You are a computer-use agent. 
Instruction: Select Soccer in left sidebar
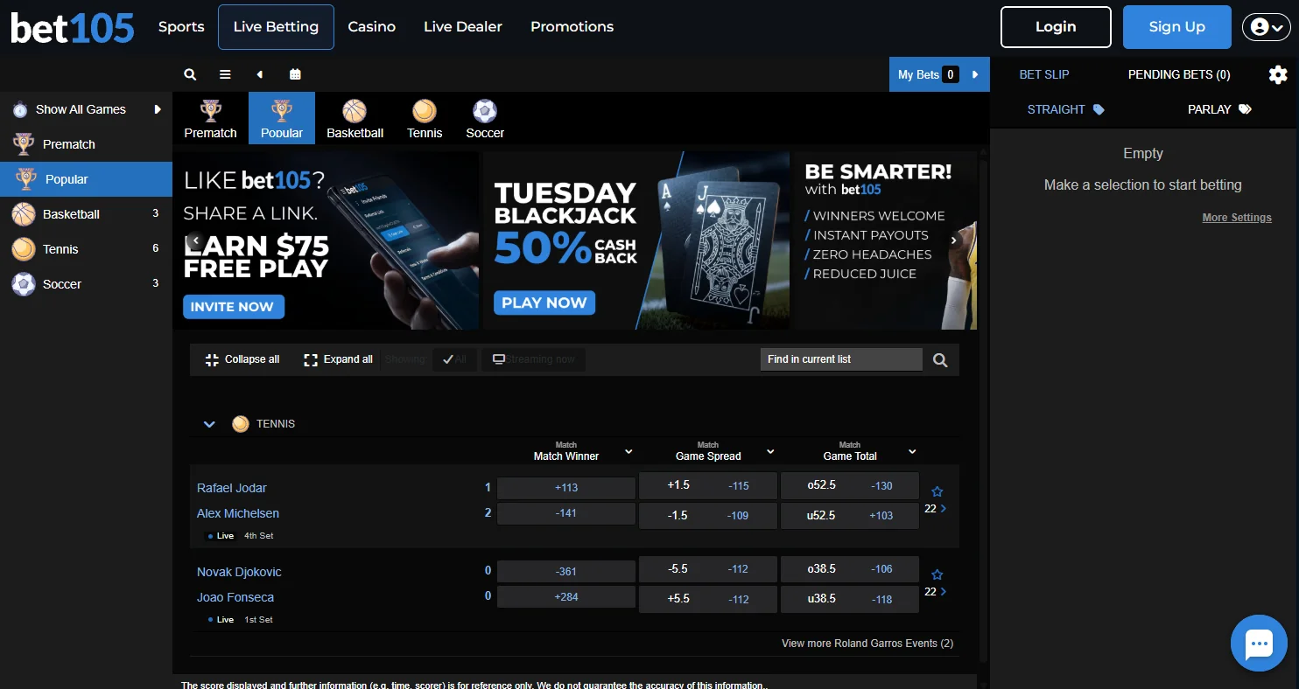(86, 284)
